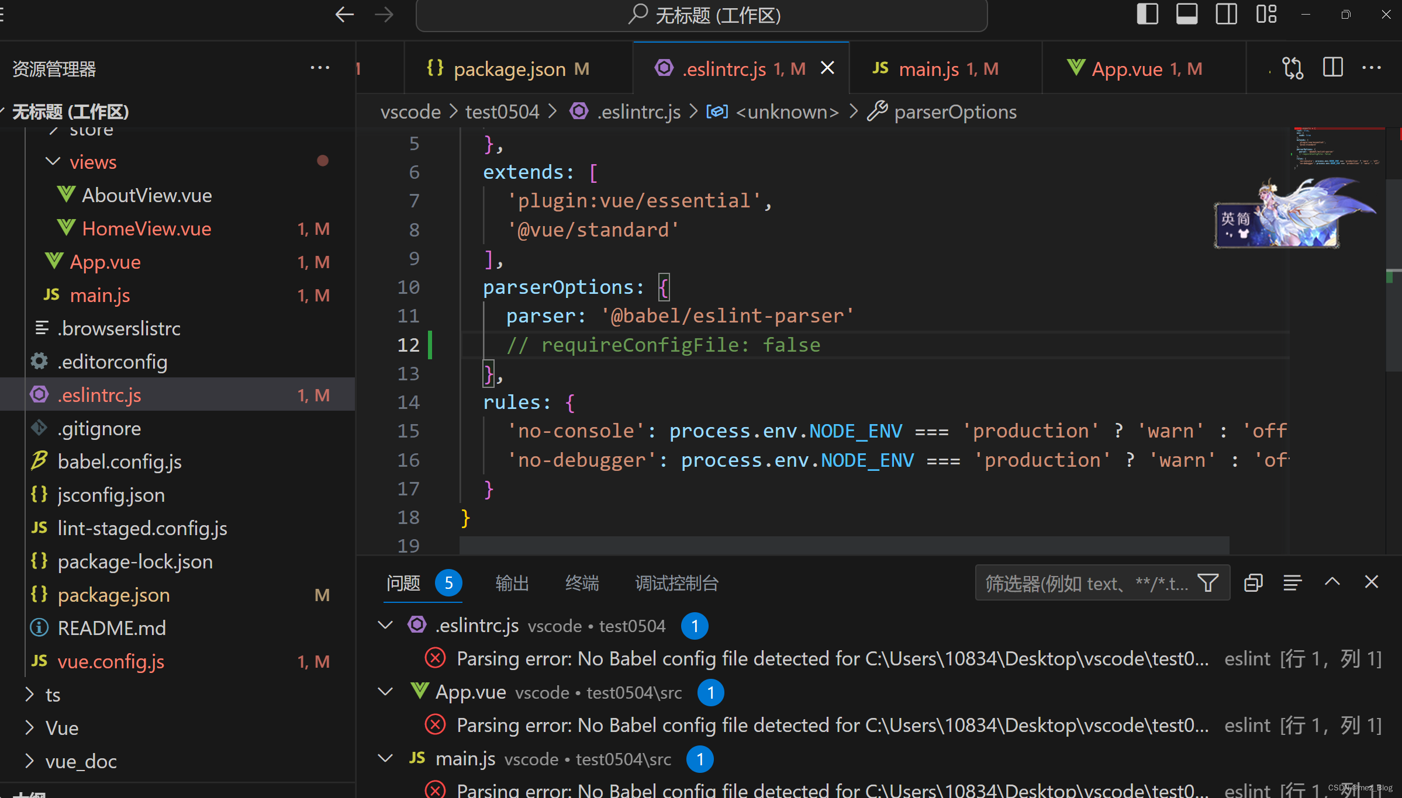Image resolution: width=1402 pixels, height=798 pixels.
Task: Split the editor to the right
Action: coord(1332,68)
